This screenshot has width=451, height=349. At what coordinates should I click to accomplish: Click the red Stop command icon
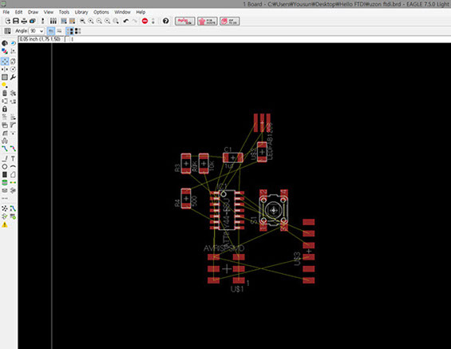click(145, 21)
